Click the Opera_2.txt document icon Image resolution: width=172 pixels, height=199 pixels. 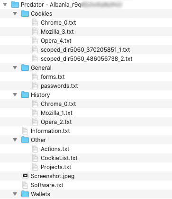click(x=35, y=122)
